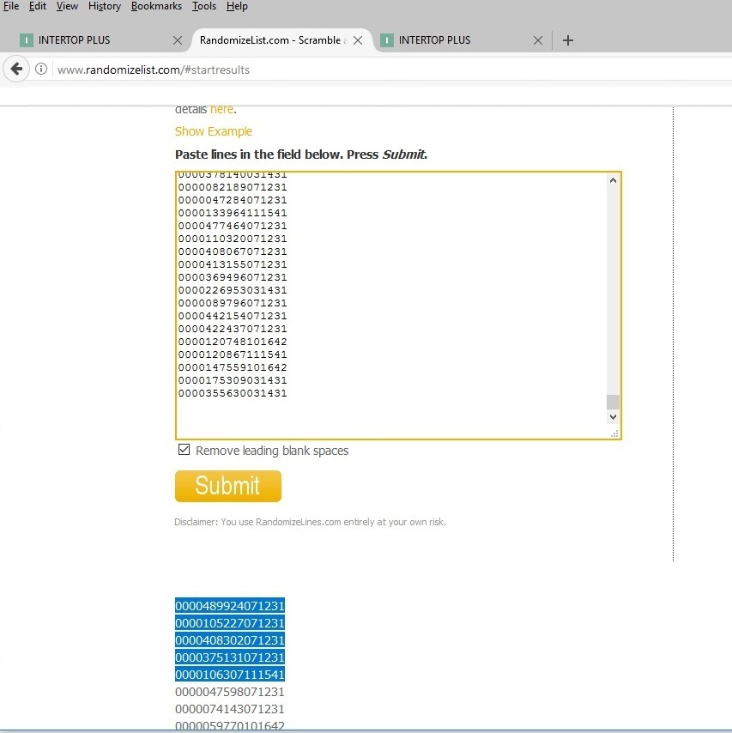Close the second INTERTOP PLUS tab
The height and width of the screenshot is (733, 732).
[x=538, y=40]
